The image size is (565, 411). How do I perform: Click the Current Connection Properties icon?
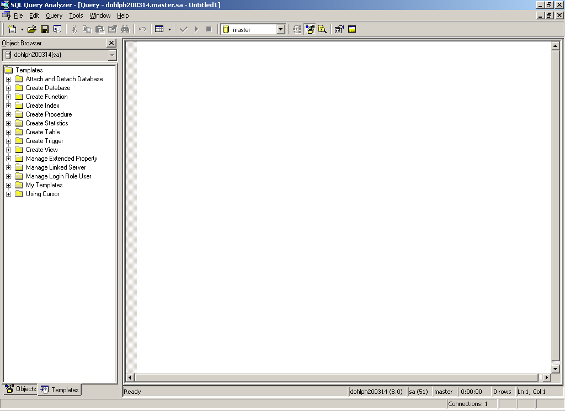[x=339, y=29]
